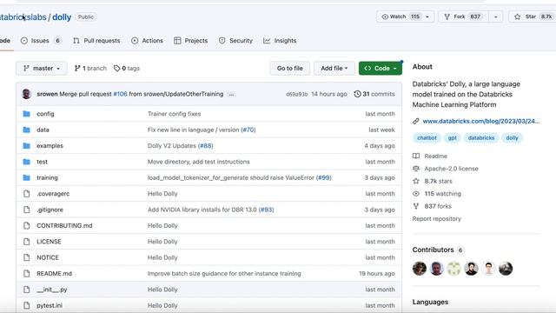Viewport: 556px width, 313px height.
Task: Click the Contributors heading
Action: pyautogui.click(x=433, y=250)
